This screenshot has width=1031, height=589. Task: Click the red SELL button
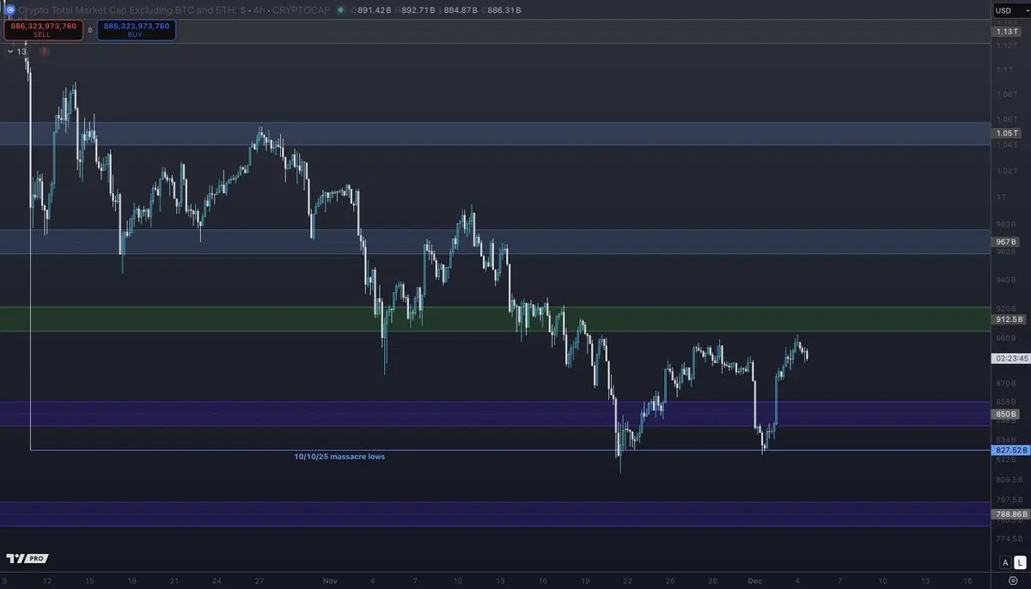[x=43, y=30]
